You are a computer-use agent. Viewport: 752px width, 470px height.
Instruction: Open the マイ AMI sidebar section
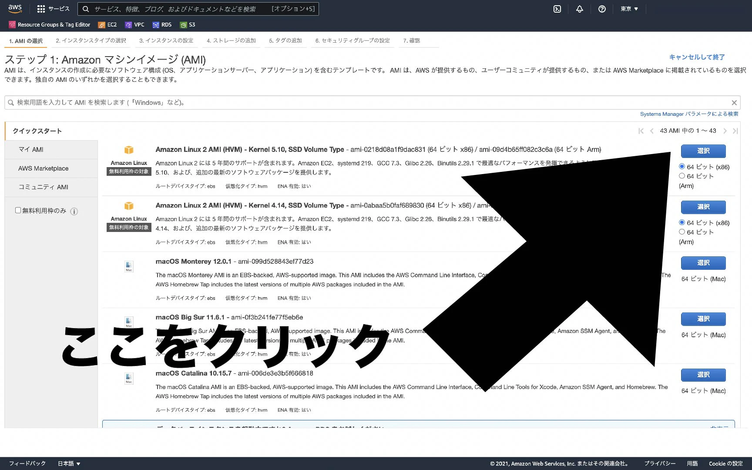51,150
